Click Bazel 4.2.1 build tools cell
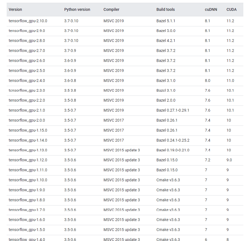Viewport: 250px width, 241px height. click(x=166, y=41)
